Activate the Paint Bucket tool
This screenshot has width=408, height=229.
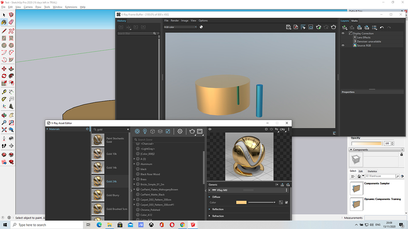pos(4,22)
